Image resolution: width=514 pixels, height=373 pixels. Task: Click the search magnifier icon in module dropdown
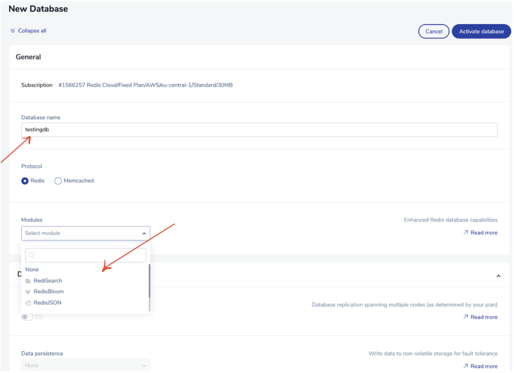point(32,255)
